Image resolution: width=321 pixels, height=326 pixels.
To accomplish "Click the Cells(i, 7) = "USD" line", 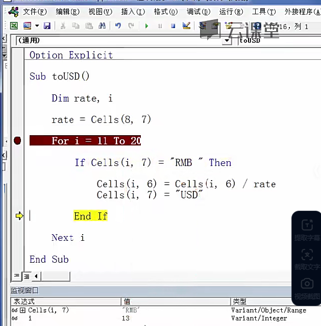I will pos(150,195).
